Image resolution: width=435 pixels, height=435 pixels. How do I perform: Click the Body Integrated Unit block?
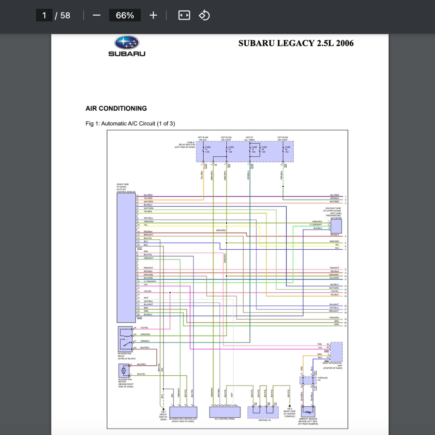coord(336,352)
